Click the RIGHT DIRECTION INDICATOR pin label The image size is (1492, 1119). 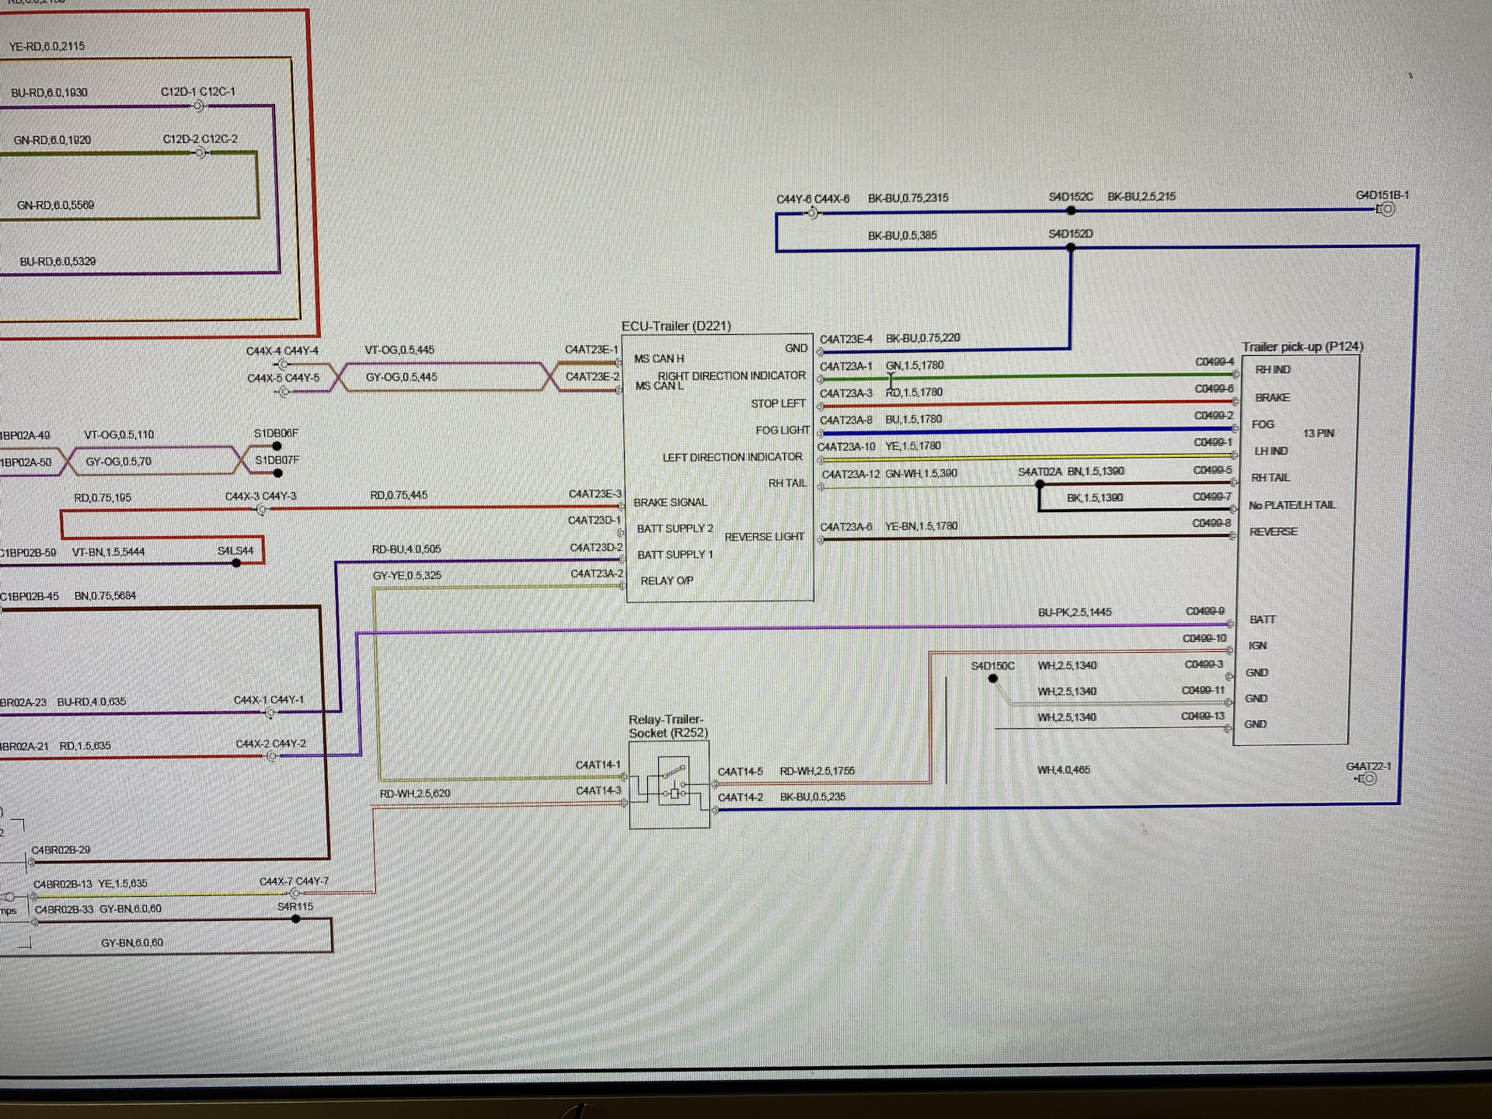coord(731,375)
